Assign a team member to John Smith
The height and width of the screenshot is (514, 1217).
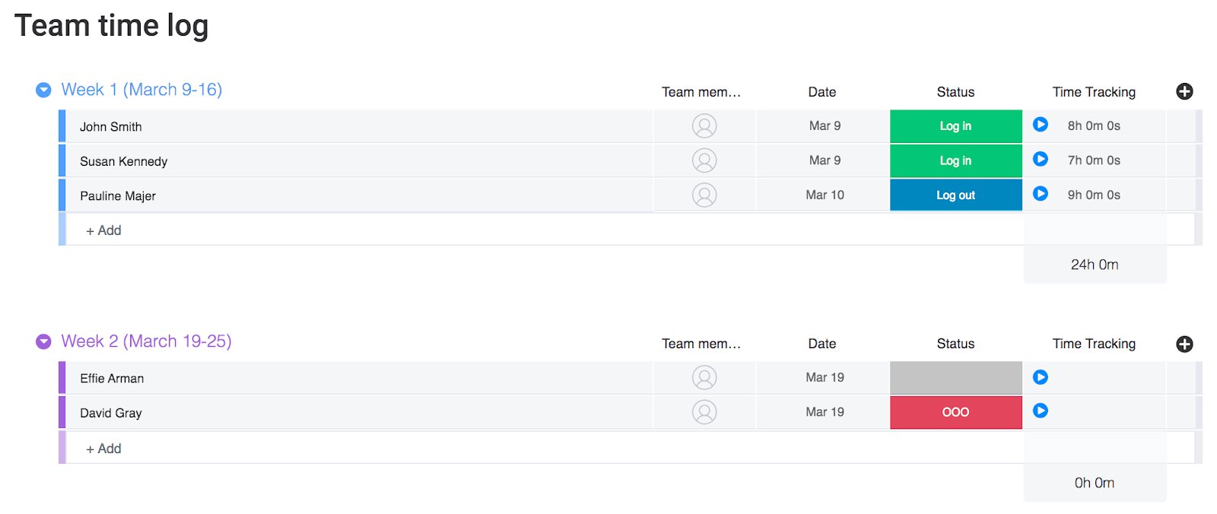704,126
